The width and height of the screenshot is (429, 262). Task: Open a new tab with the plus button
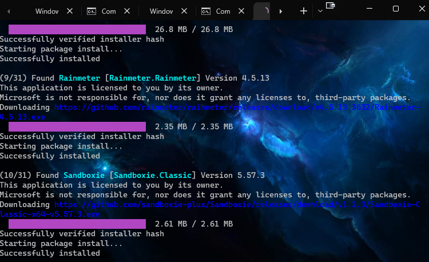point(303,11)
